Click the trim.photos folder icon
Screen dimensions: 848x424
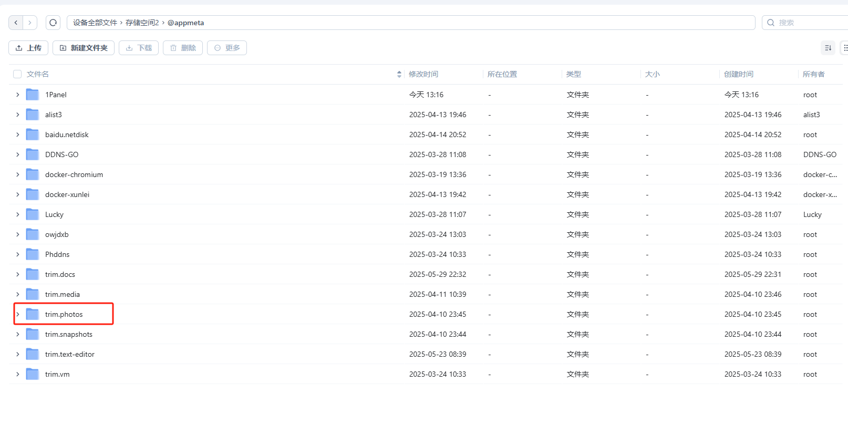[33, 314]
